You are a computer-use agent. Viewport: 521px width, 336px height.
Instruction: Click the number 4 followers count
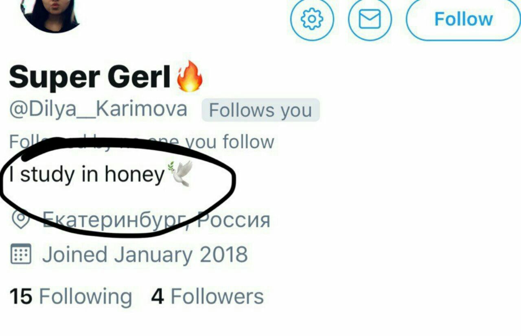158,297
